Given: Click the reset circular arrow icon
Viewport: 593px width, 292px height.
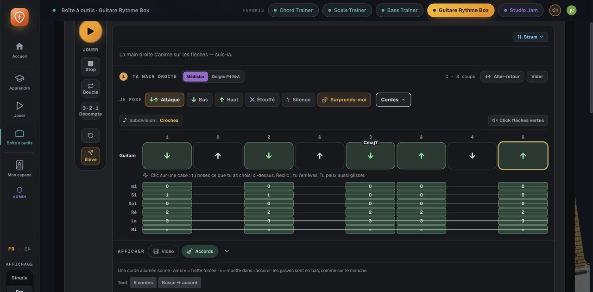Looking at the screenshot, I should [90, 135].
